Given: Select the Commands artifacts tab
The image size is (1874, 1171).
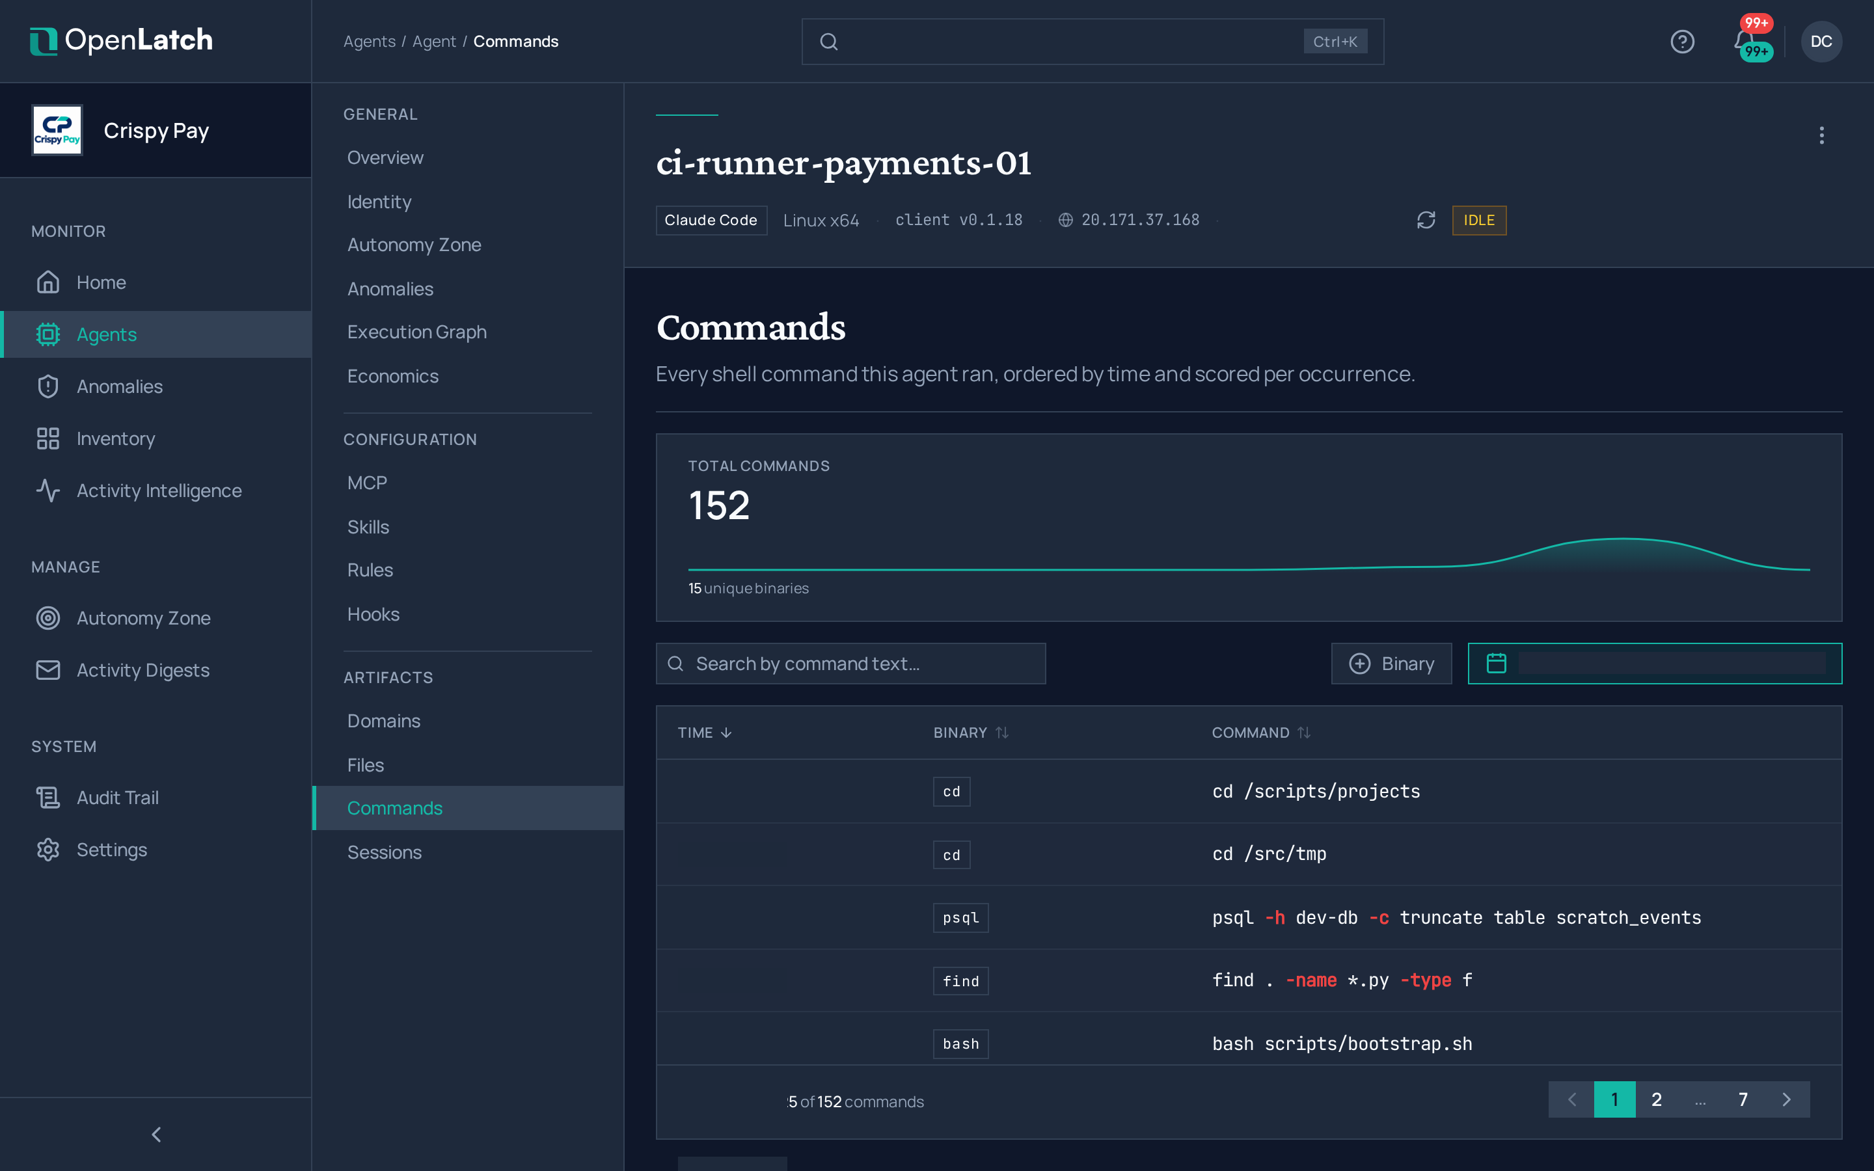Looking at the screenshot, I should 468,808.
